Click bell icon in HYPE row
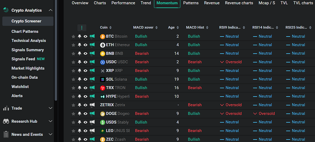The image size is (315, 142). [80, 96]
